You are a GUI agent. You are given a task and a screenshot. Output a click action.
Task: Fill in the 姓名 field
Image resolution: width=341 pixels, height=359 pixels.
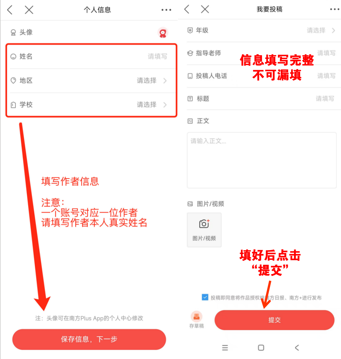(91, 56)
